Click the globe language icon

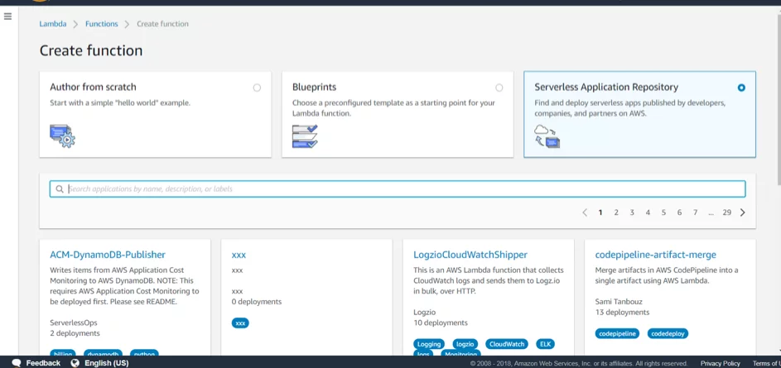click(75, 363)
